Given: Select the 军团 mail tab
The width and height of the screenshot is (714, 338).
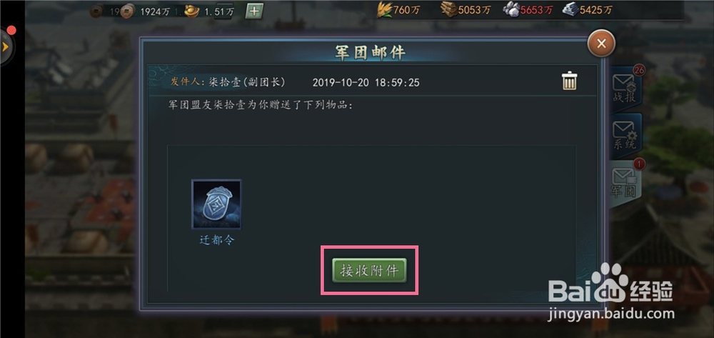Looking at the screenshot, I should (x=625, y=183).
